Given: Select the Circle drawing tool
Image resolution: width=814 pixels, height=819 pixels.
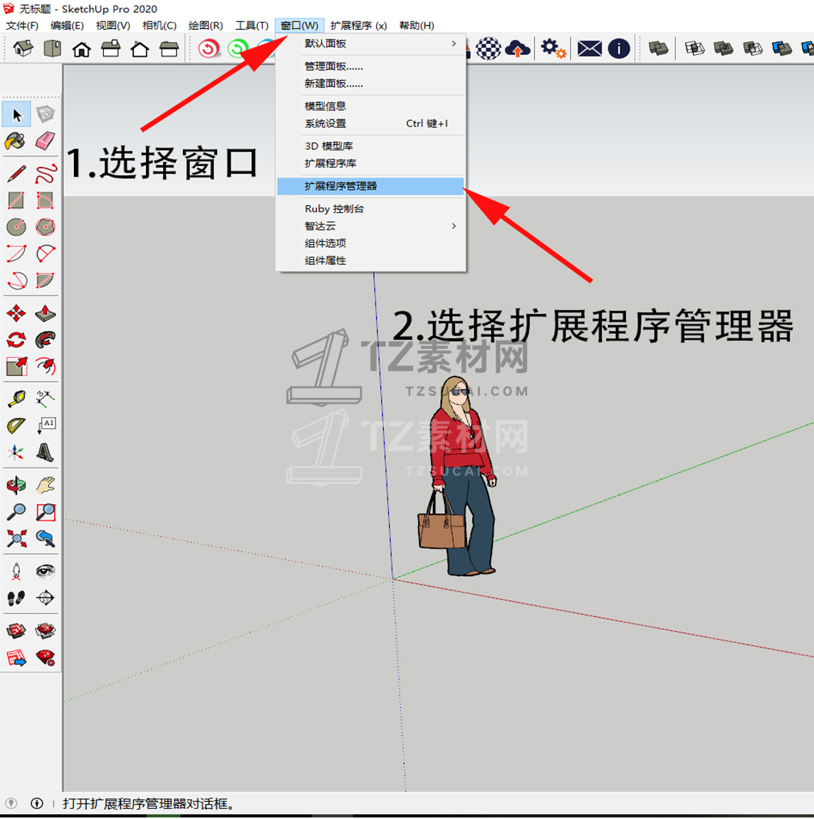Looking at the screenshot, I should coord(16,226).
